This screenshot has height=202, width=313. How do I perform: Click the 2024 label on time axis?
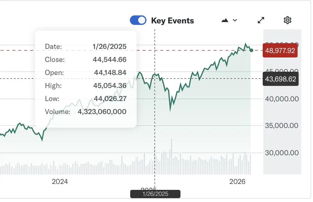pyautogui.click(x=60, y=182)
